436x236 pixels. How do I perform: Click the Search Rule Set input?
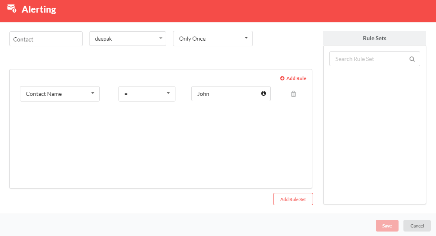[375, 59]
